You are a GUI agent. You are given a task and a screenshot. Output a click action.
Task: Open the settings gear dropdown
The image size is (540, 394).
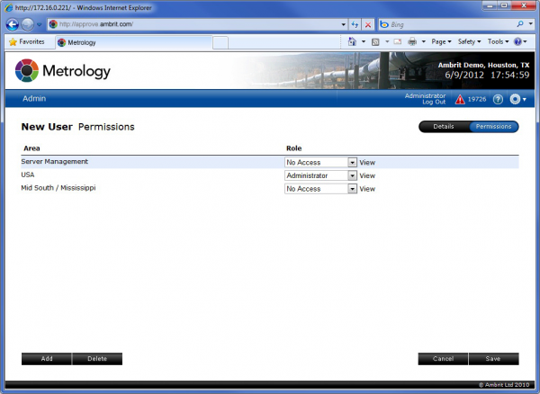518,100
